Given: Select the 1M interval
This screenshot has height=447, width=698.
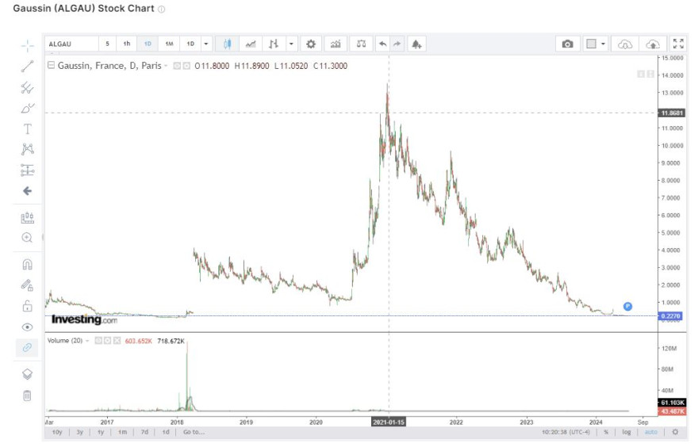Looking at the screenshot, I should (x=169, y=44).
